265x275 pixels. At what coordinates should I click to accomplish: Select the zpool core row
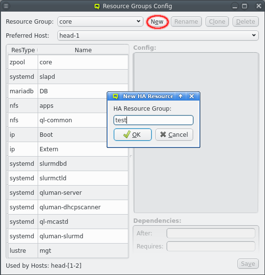coord(68,62)
